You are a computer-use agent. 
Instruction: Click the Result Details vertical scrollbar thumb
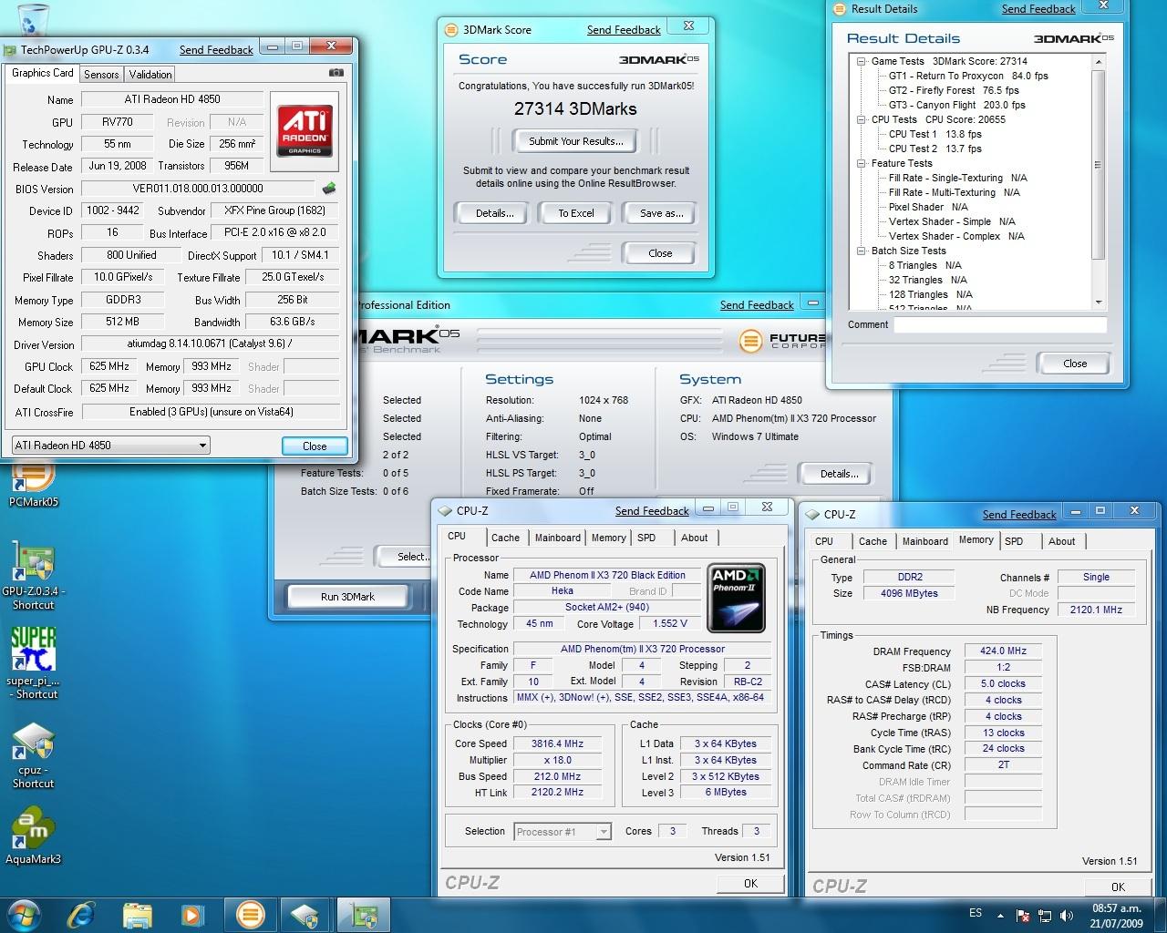coord(1098,164)
